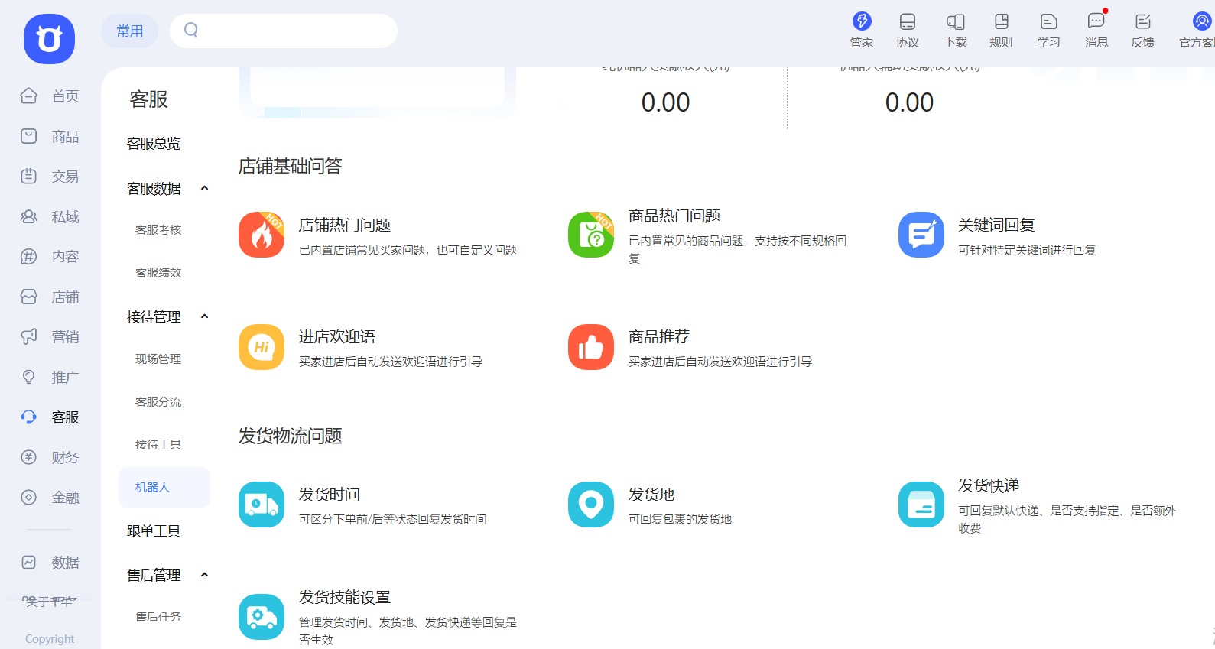Open the 发货地 title link

[x=651, y=495]
